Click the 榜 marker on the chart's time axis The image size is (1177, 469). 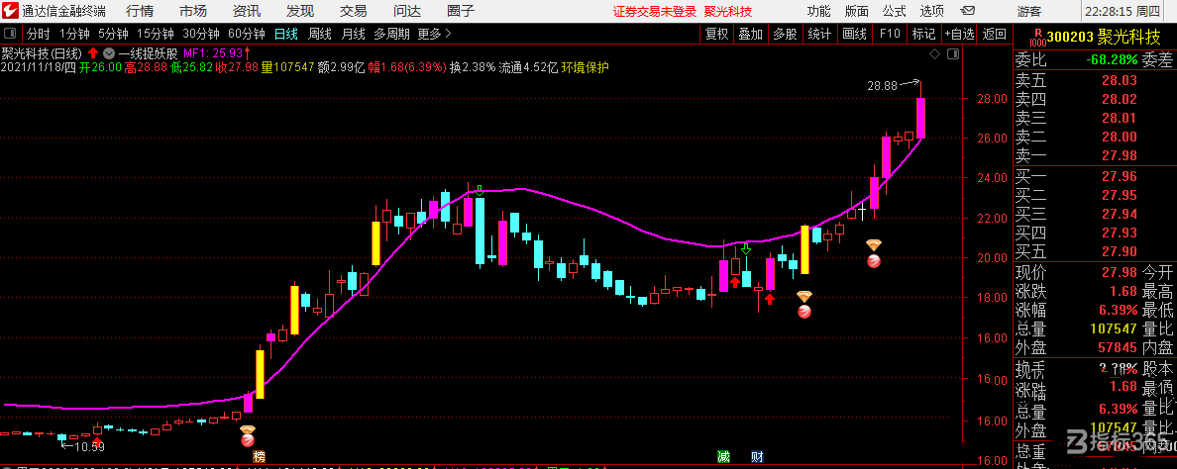[x=260, y=456]
